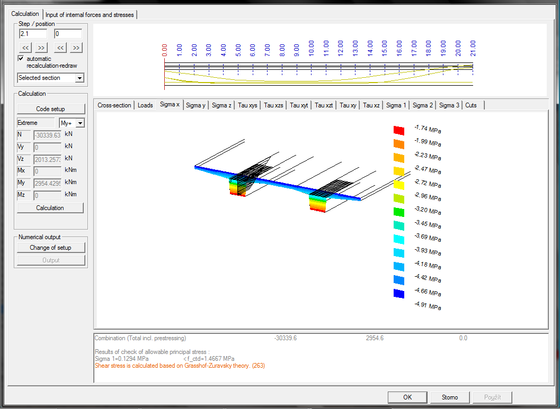The height and width of the screenshot is (409, 560).
Task: Click the Sigma 1=0.1294 MPa result text
Action: click(122, 359)
